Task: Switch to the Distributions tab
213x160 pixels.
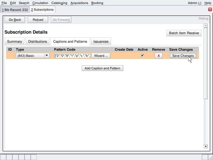Action: (38, 42)
